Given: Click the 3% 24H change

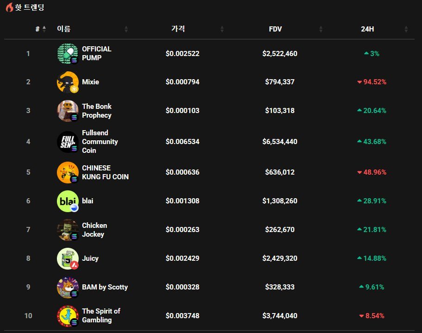Looking at the screenshot, I should click(x=372, y=54).
